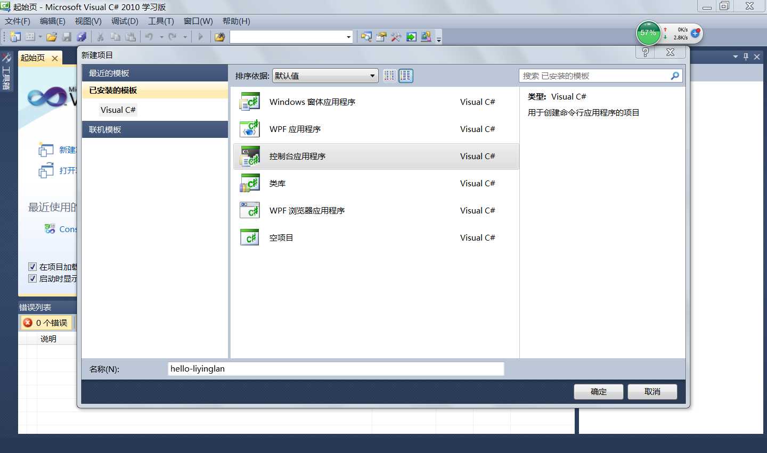Select the WPF 浏览器应用程序 template
Screen dimensions: 767x453
376,210
